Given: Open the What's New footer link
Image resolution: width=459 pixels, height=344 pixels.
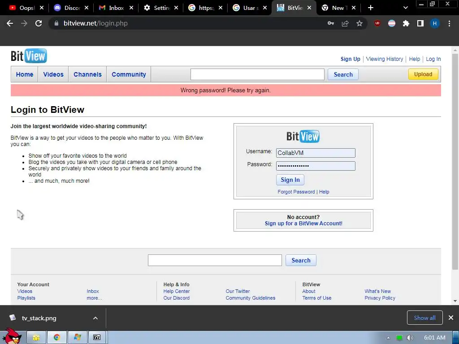Looking at the screenshot, I should [x=377, y=291].
